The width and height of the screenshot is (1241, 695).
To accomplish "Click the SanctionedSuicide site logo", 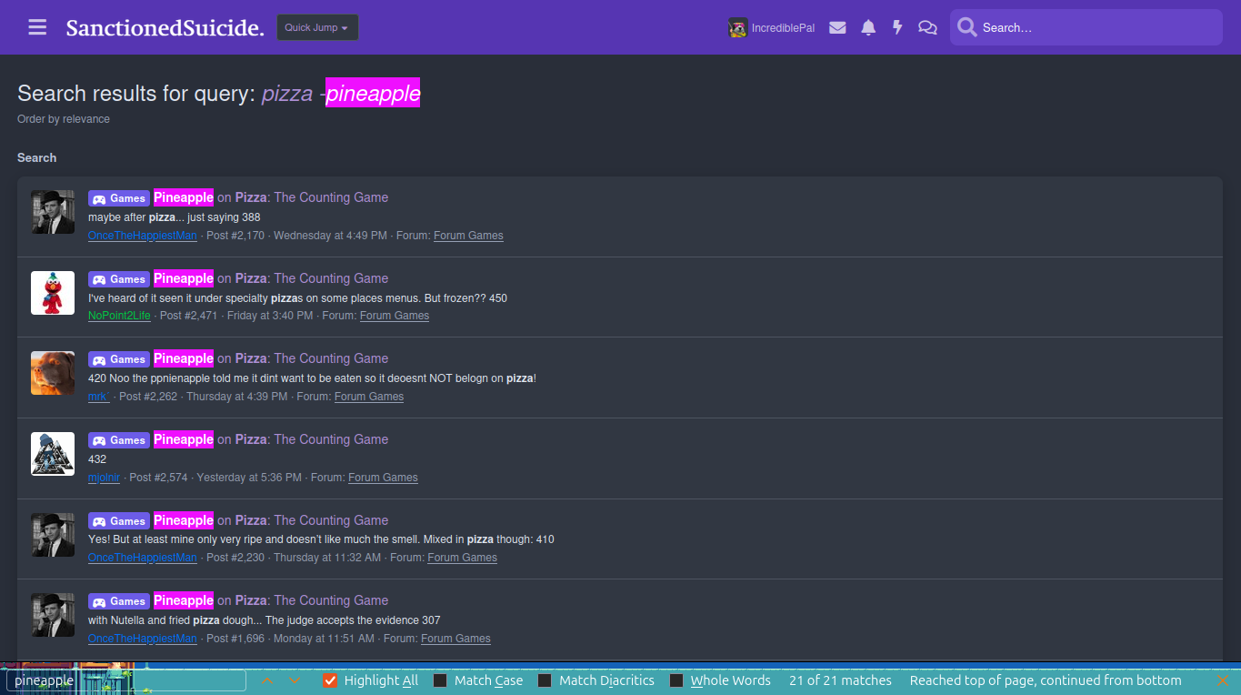I will coord(165,28).
